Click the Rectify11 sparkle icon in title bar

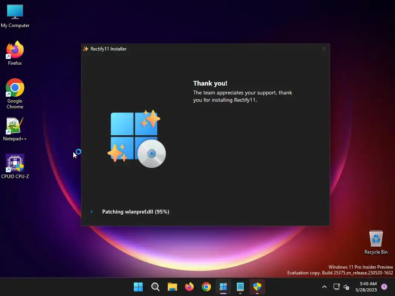[x=86, y=49]
